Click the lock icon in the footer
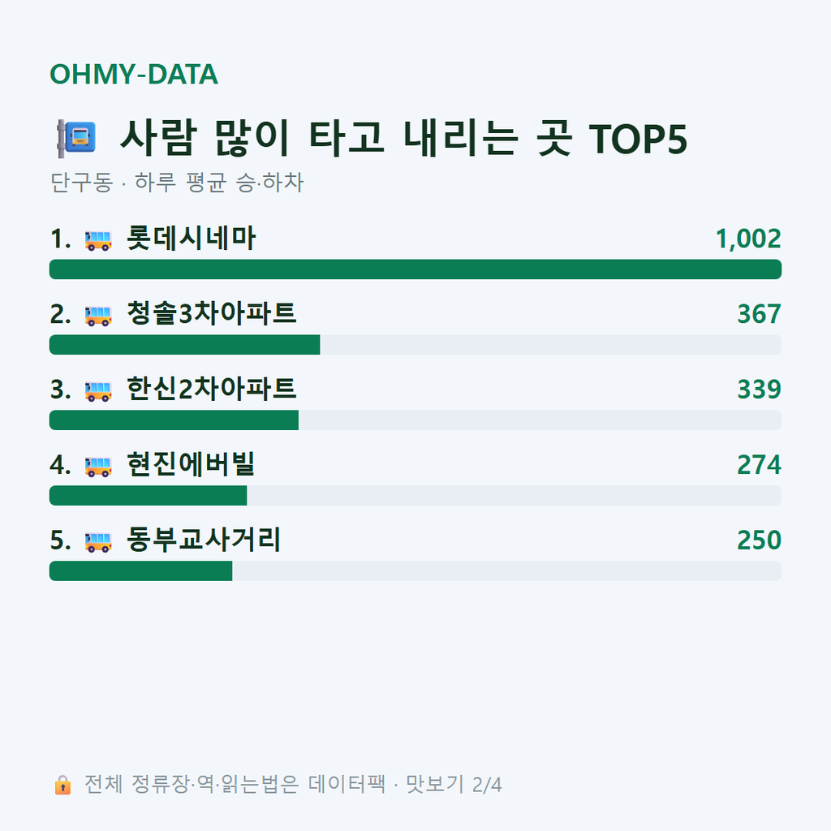 (62, 785)
